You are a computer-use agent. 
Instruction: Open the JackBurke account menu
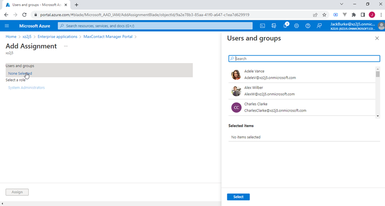point(353,26)
